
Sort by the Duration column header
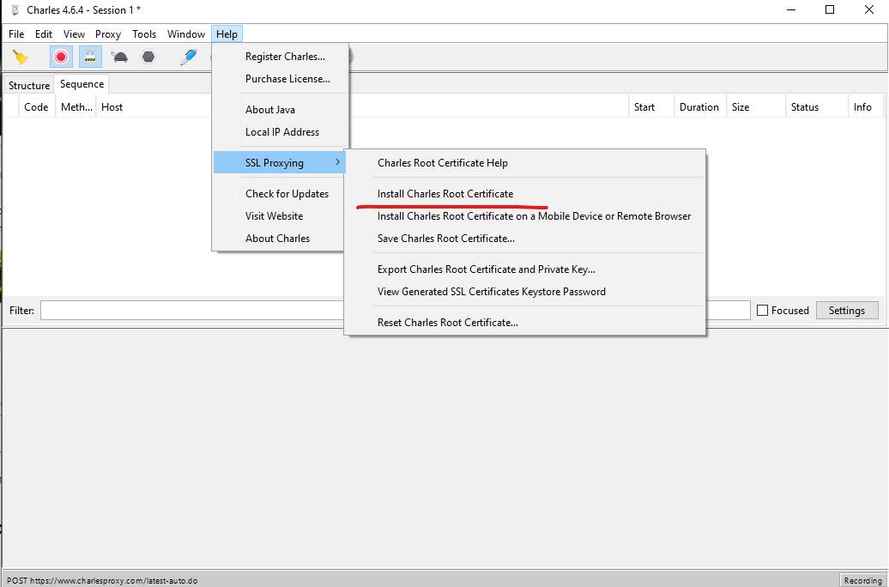pyautogui.click(x=700, y=106)
